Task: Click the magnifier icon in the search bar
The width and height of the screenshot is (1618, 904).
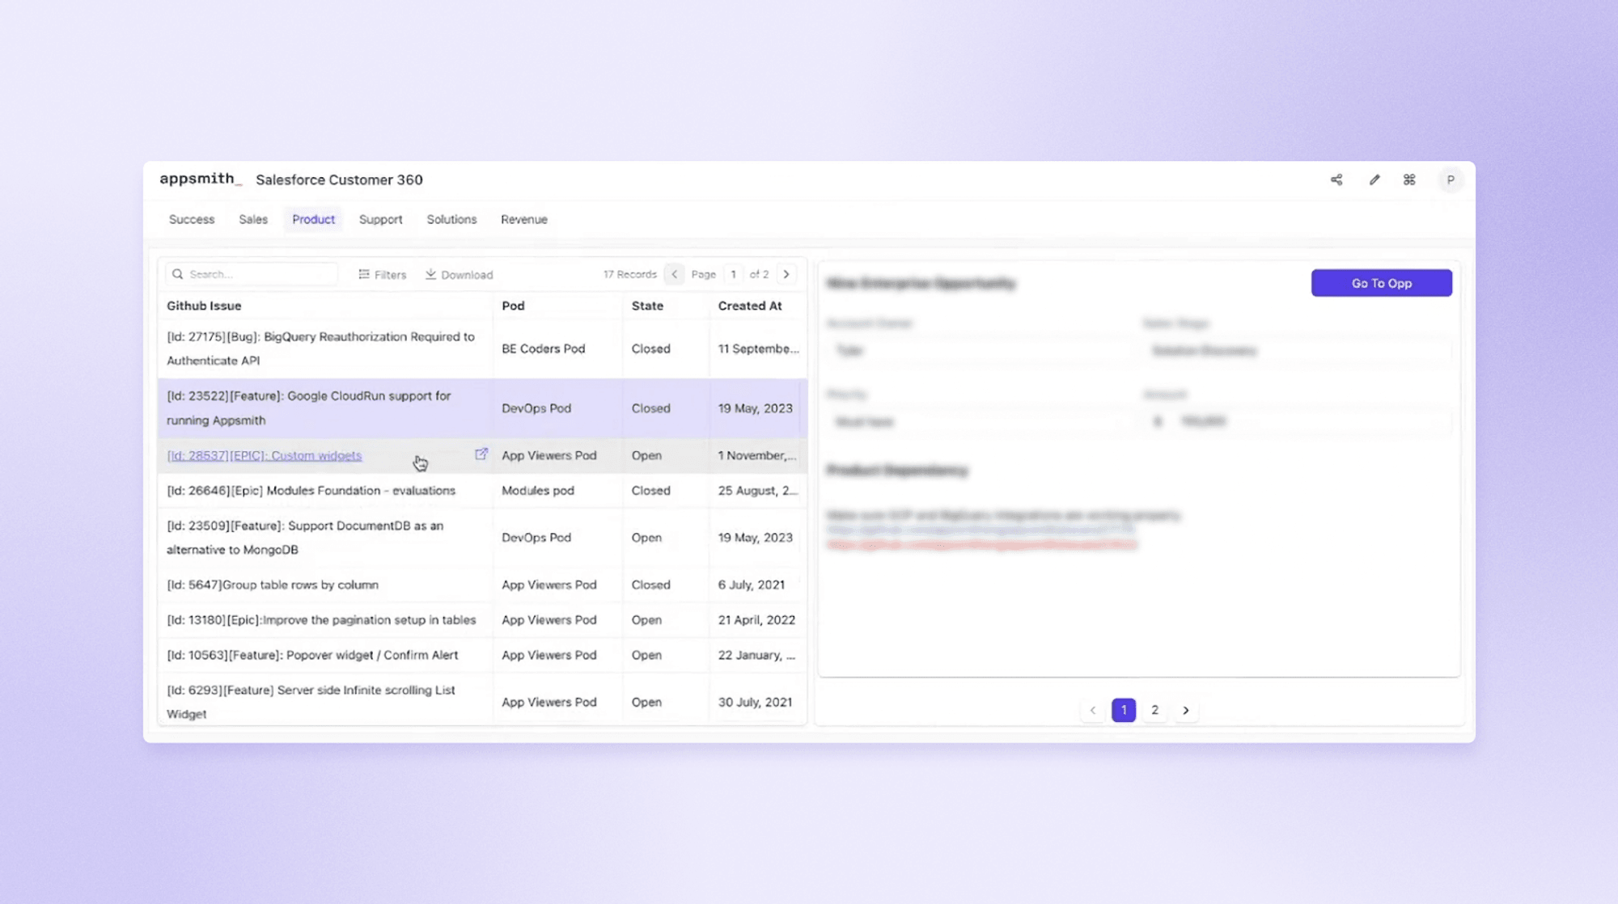Action: 177,273
